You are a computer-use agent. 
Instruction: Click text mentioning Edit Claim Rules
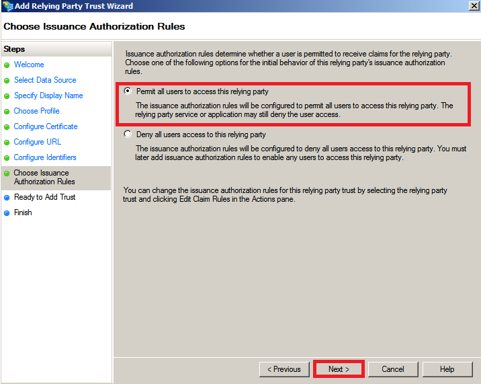(x=286, y=195)
